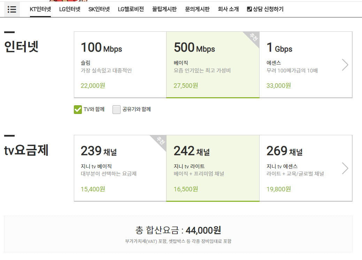Viewport: 362px width, 260px height.
Task: Click the 15,400원 price text
Action: 93,189
